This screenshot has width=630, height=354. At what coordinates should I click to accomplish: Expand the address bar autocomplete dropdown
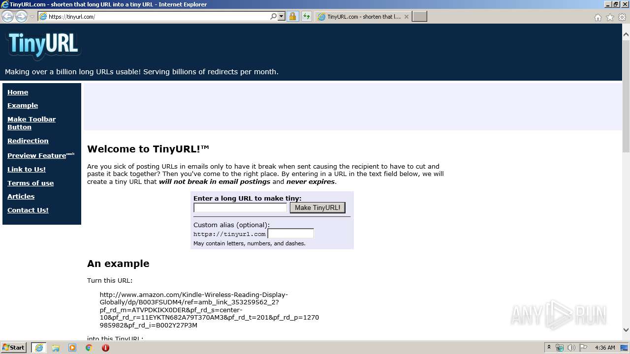coord(282,16)
